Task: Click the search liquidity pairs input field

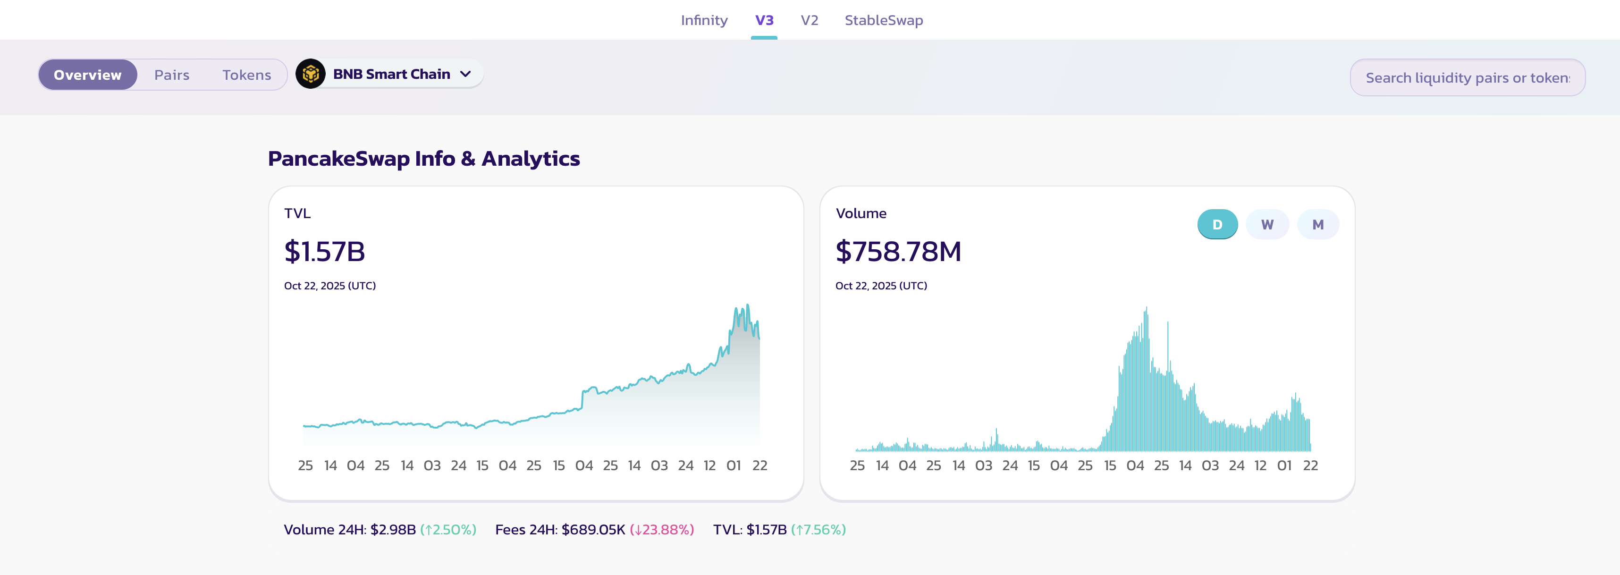Action: click(1467, 78)
